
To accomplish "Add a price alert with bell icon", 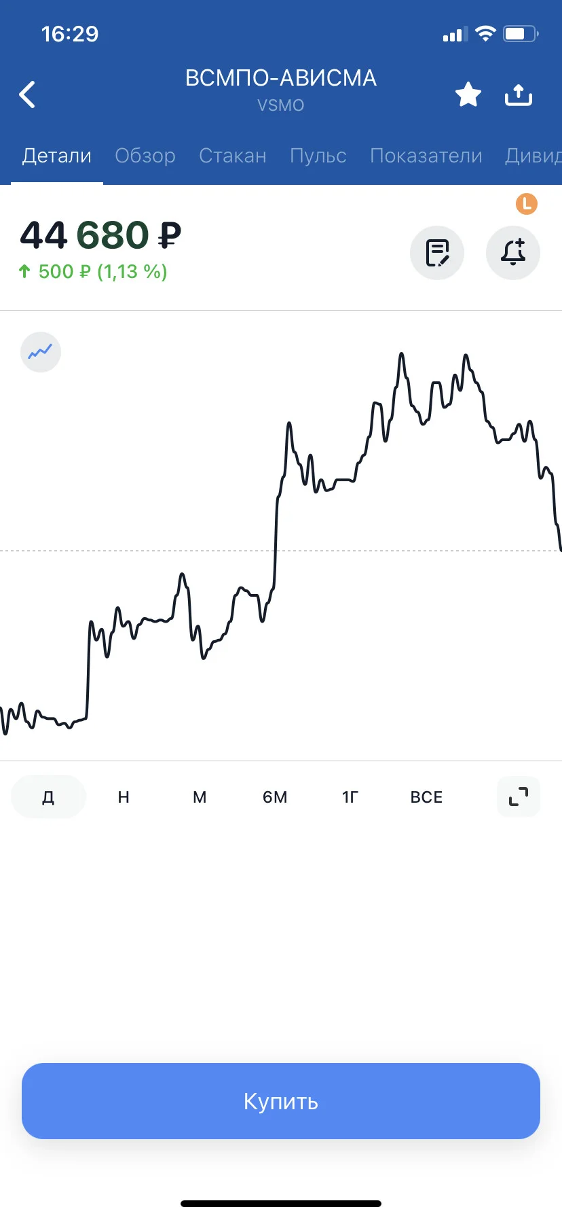I will tap(513, 253).
